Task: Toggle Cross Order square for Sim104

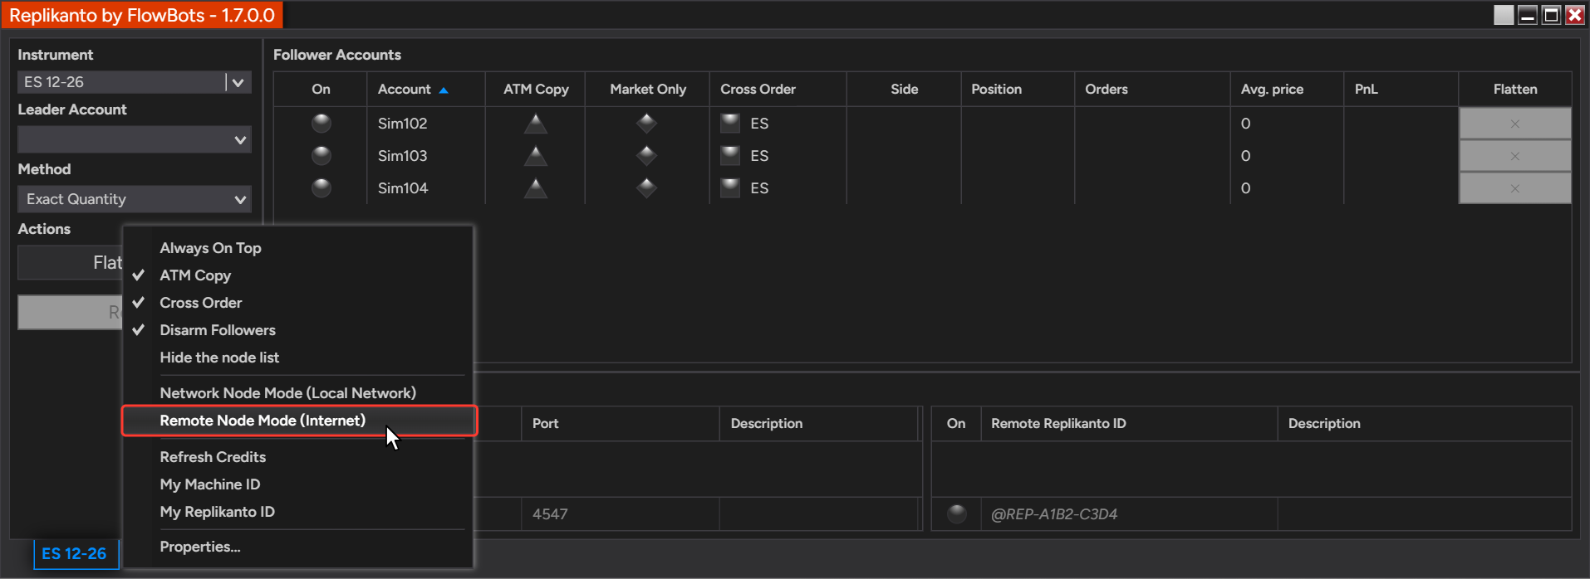Action: tap(730, 188)
